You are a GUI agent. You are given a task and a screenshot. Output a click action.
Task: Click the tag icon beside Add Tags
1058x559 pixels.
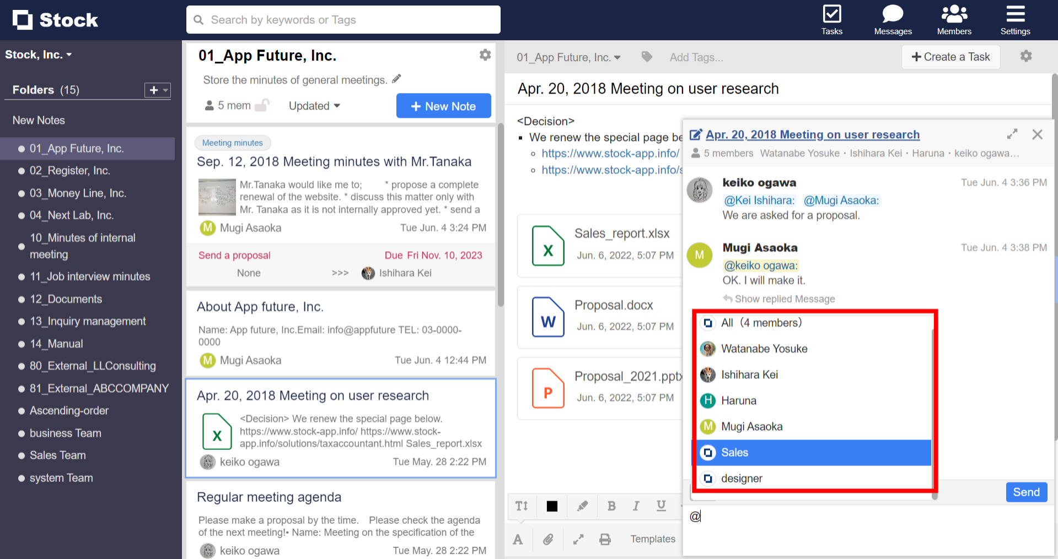tap(647, 57)
